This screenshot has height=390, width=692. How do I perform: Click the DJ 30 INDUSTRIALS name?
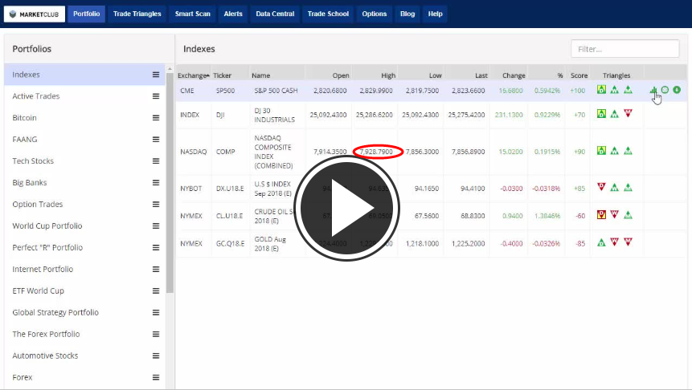pos(274,115)
